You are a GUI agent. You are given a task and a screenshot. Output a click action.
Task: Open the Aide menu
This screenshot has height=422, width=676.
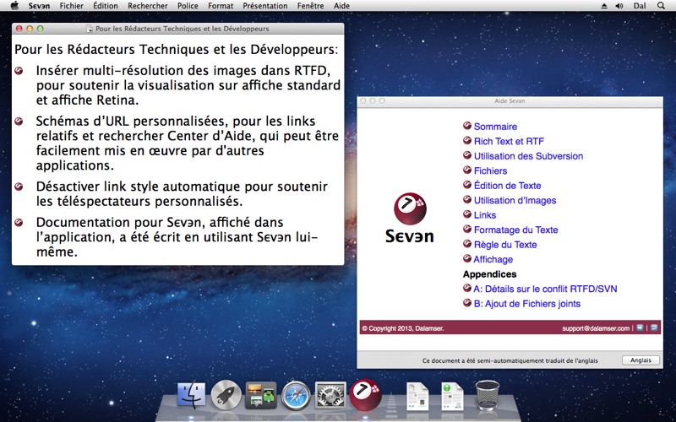342,6
